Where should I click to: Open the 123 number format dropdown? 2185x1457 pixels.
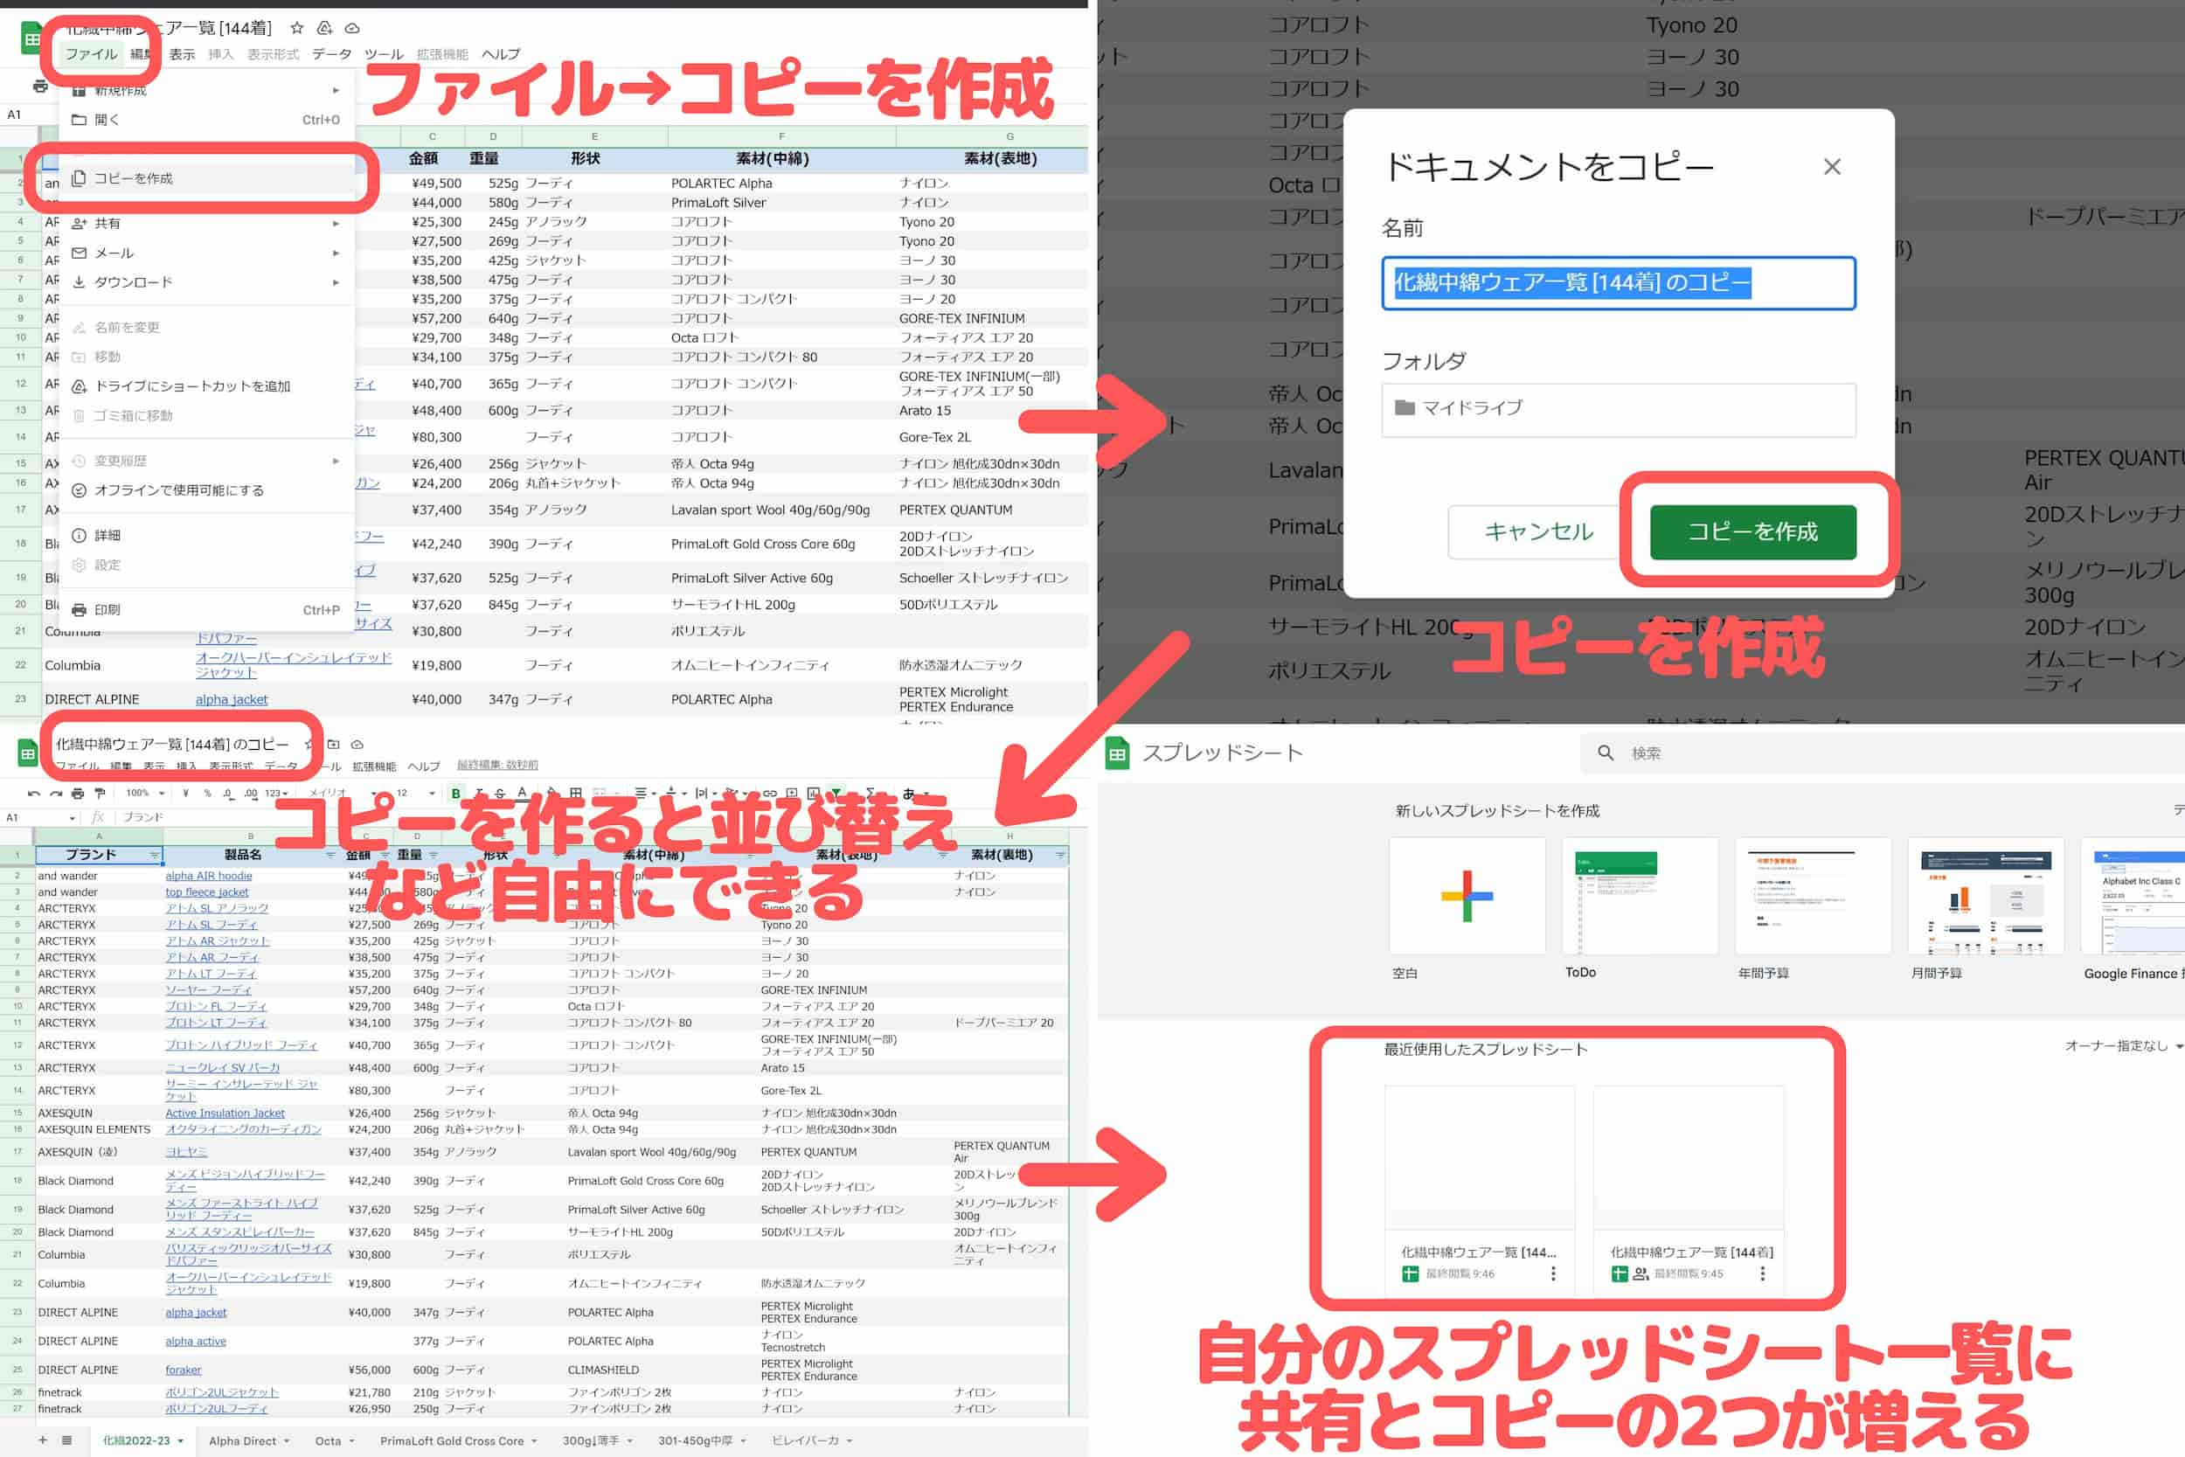pyautogui.click(x=276, y=794)
